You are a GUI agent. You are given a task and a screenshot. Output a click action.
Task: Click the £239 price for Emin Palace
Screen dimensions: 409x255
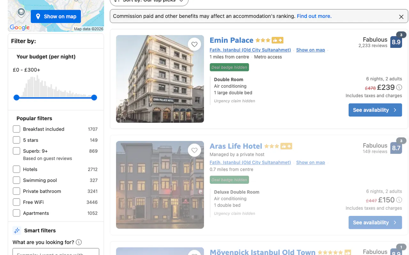(386, 87)
